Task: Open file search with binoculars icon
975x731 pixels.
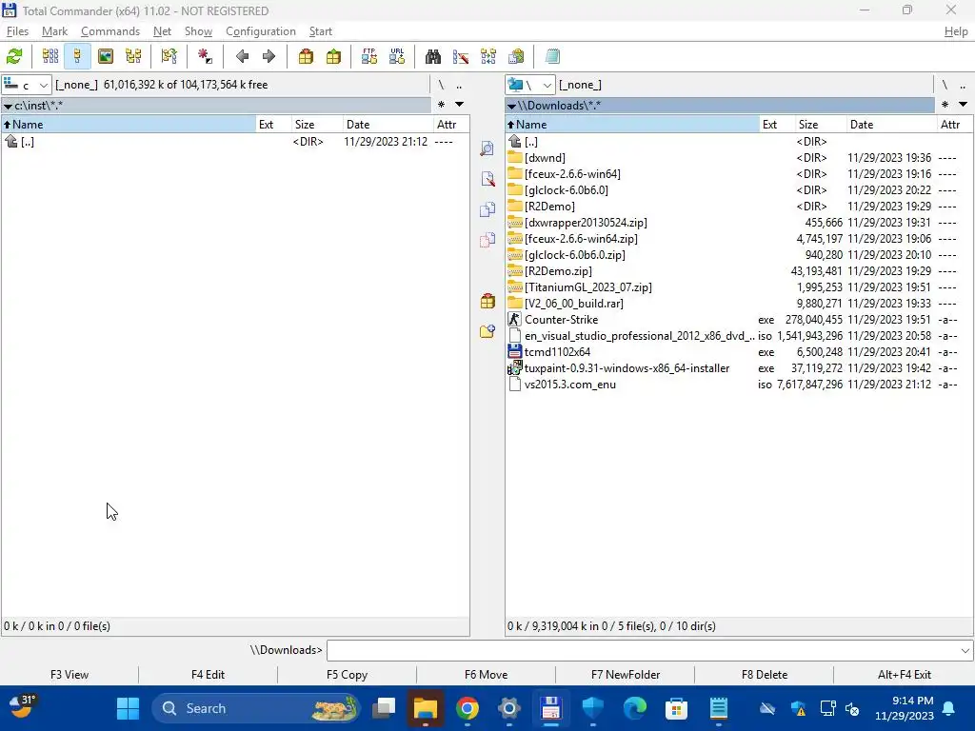Action: click(433, 56)
